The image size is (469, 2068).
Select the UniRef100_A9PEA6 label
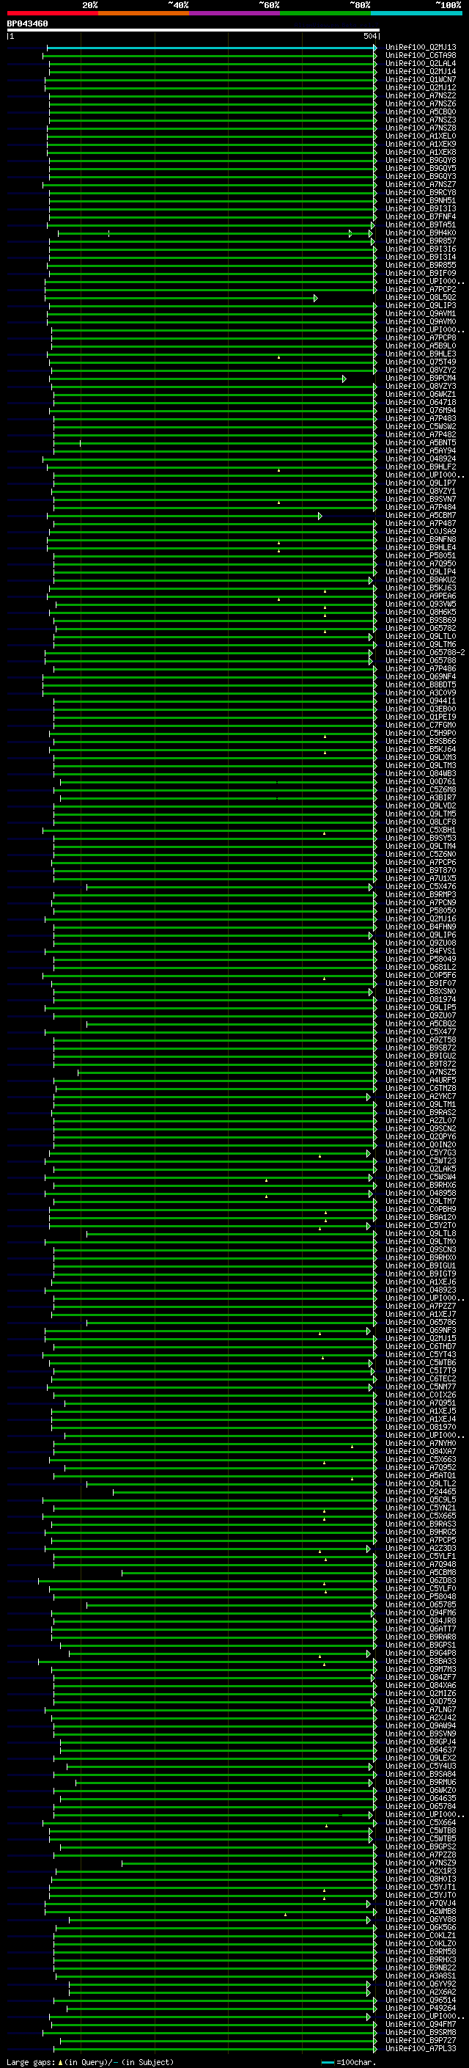[x=421, y=596]
